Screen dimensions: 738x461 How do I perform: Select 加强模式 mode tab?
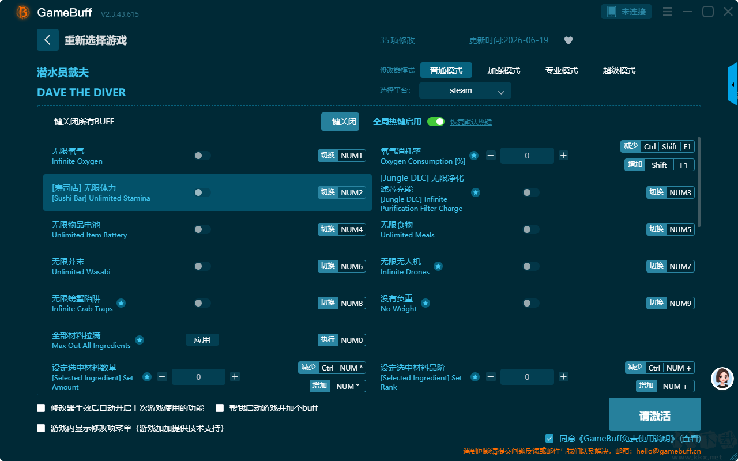(x=504, y=70)
